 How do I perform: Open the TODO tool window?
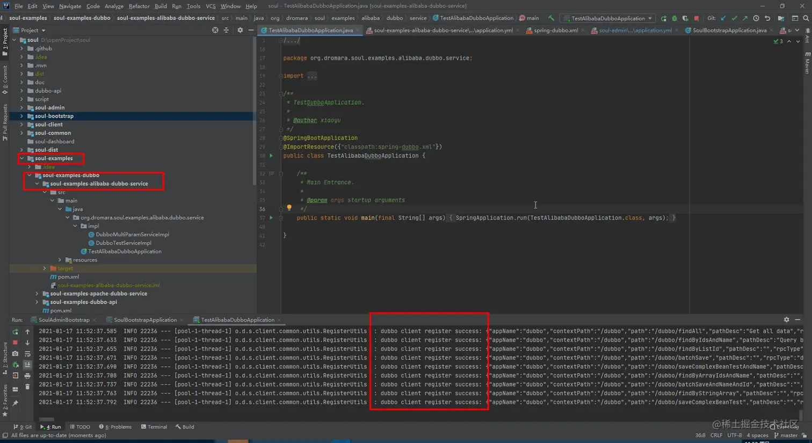(80, 427)
